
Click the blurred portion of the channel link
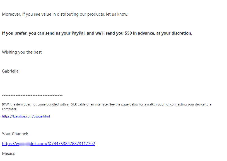[25, 144]
